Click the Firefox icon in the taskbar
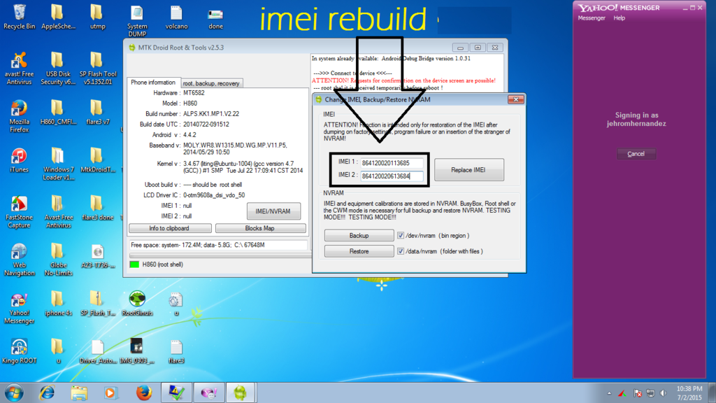716x403 pixels. coord(144,393)
